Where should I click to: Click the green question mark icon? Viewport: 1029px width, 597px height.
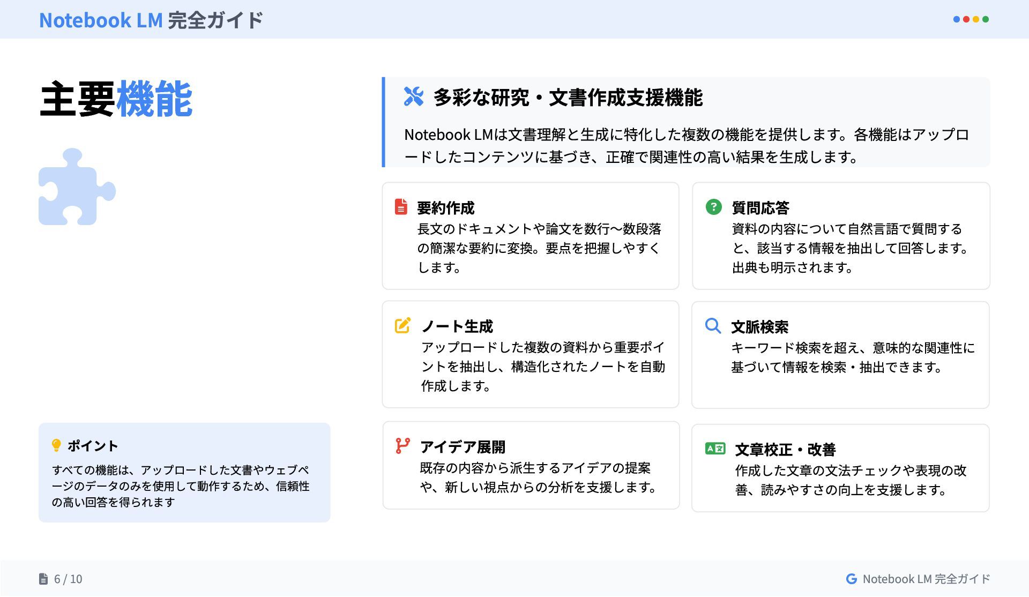coord(713,207)
